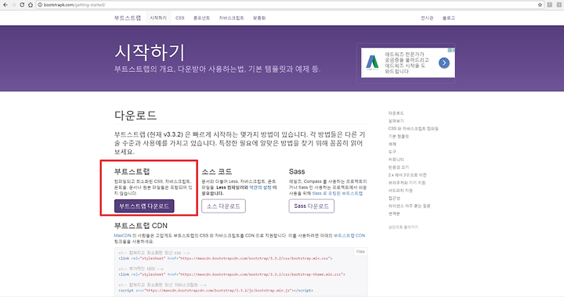The height and width of the screenshot is (297, 564).
Task: Go to the browser home icon
Action: click(x=31, y=5)
